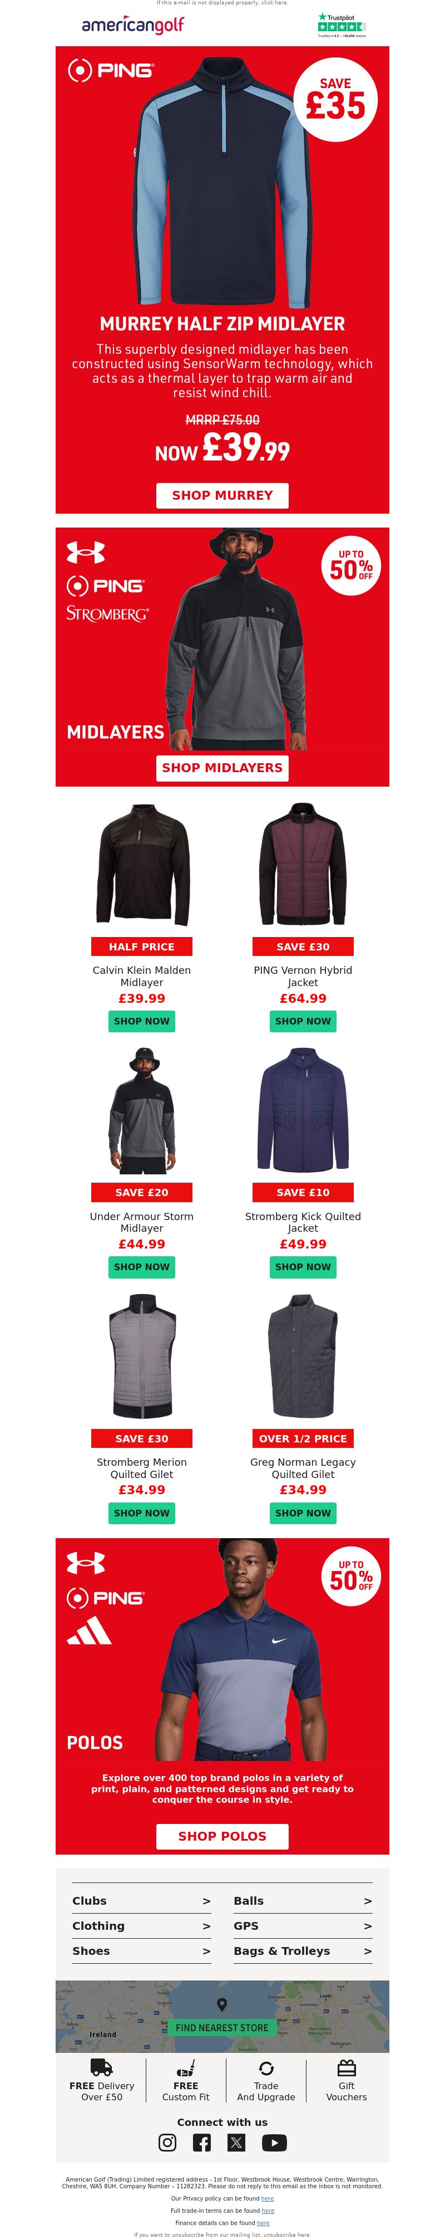The width and height of the screenshot is (445, 2239).
Task: Open the Instagram social icon
Action: [x=167, y=2142]
